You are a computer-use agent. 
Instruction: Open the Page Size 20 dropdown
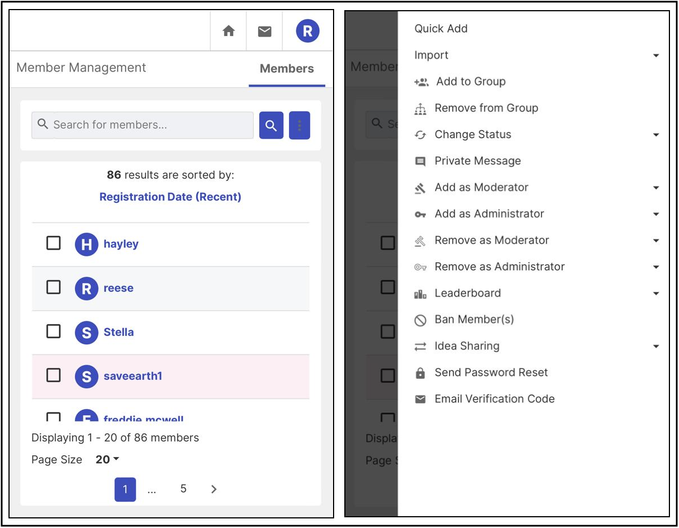107,459
